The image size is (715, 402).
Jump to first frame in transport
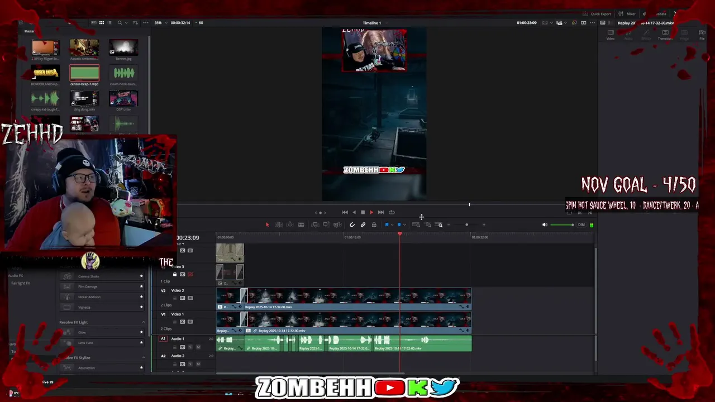(345, 212)
